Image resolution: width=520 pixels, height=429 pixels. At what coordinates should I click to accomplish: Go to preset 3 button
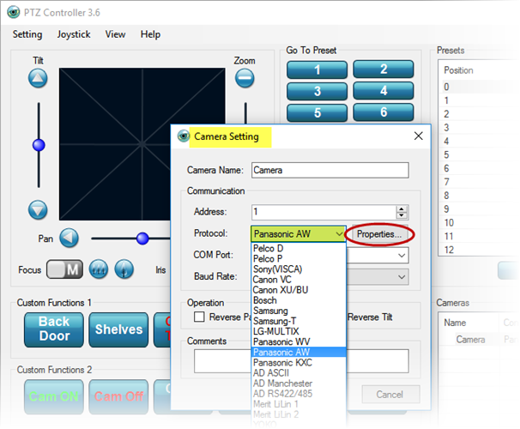point(317,91)
